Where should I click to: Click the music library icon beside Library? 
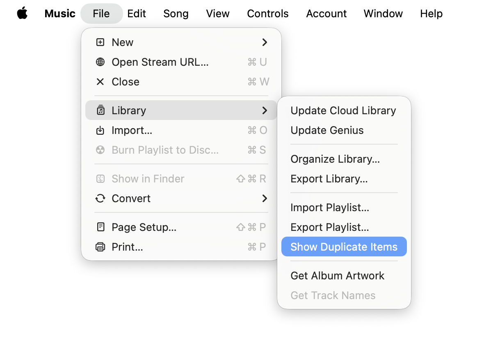pyautogui.click(x=100, y=110)
